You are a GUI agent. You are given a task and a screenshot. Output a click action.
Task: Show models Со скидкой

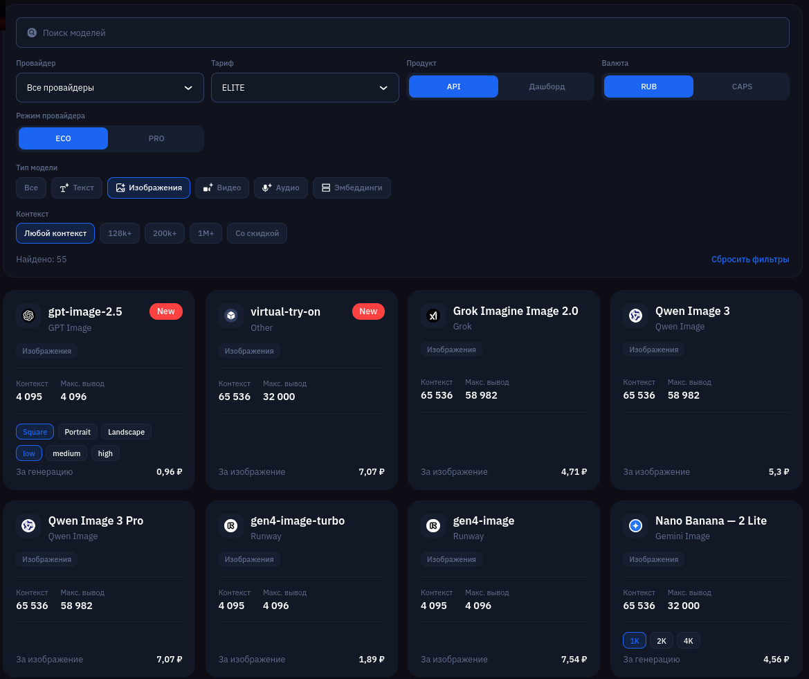(x=257, y=233)
